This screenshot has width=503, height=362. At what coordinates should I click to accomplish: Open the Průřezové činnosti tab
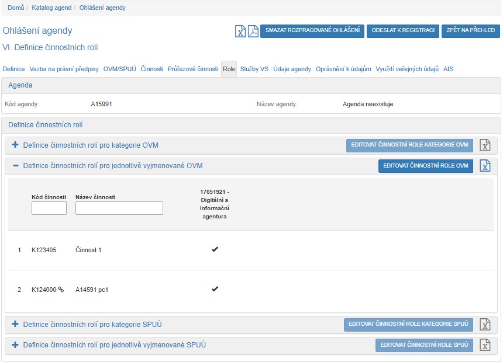(x=192, y=69)
